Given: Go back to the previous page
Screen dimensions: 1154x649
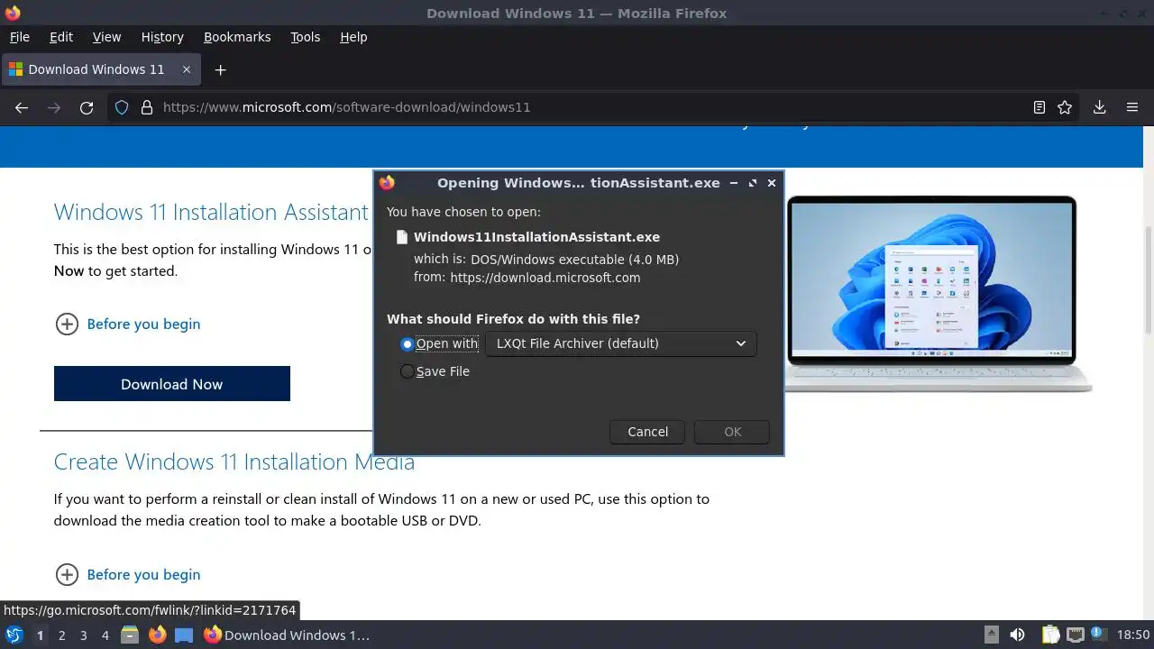Looking at the screenshot, I should pos(22,107).
